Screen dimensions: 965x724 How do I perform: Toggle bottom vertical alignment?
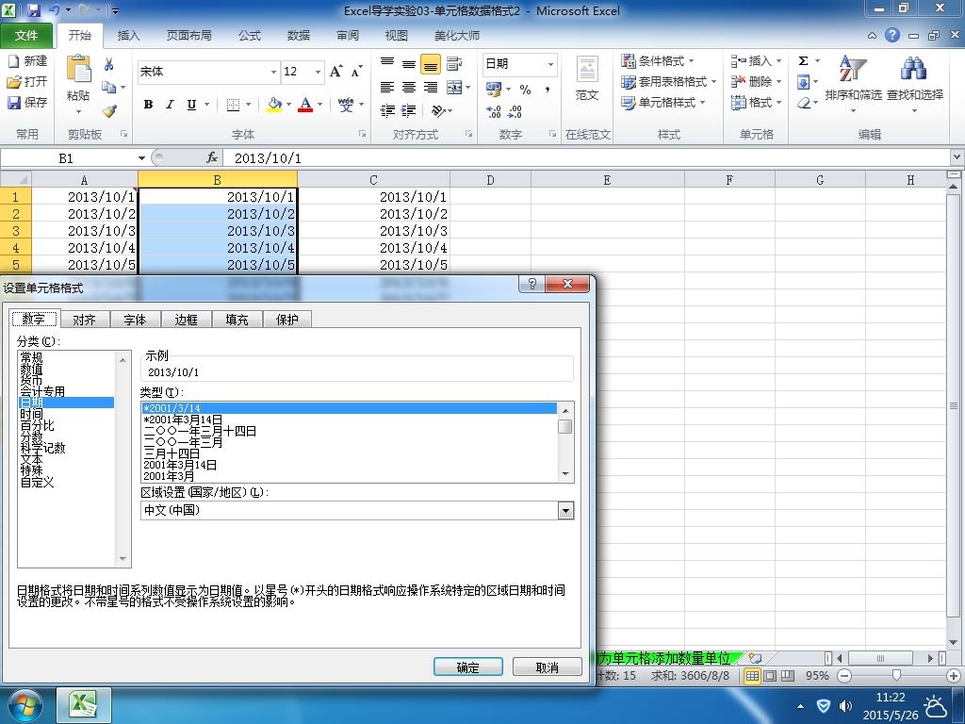430,63
